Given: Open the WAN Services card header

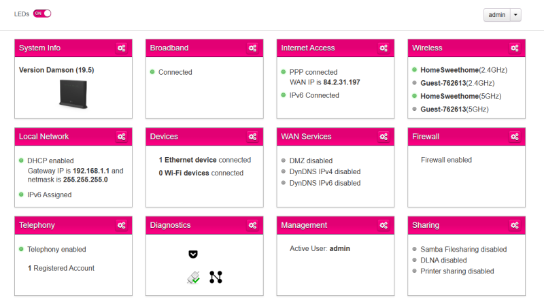Looking at the screenshot, I should tap(335, 137).
